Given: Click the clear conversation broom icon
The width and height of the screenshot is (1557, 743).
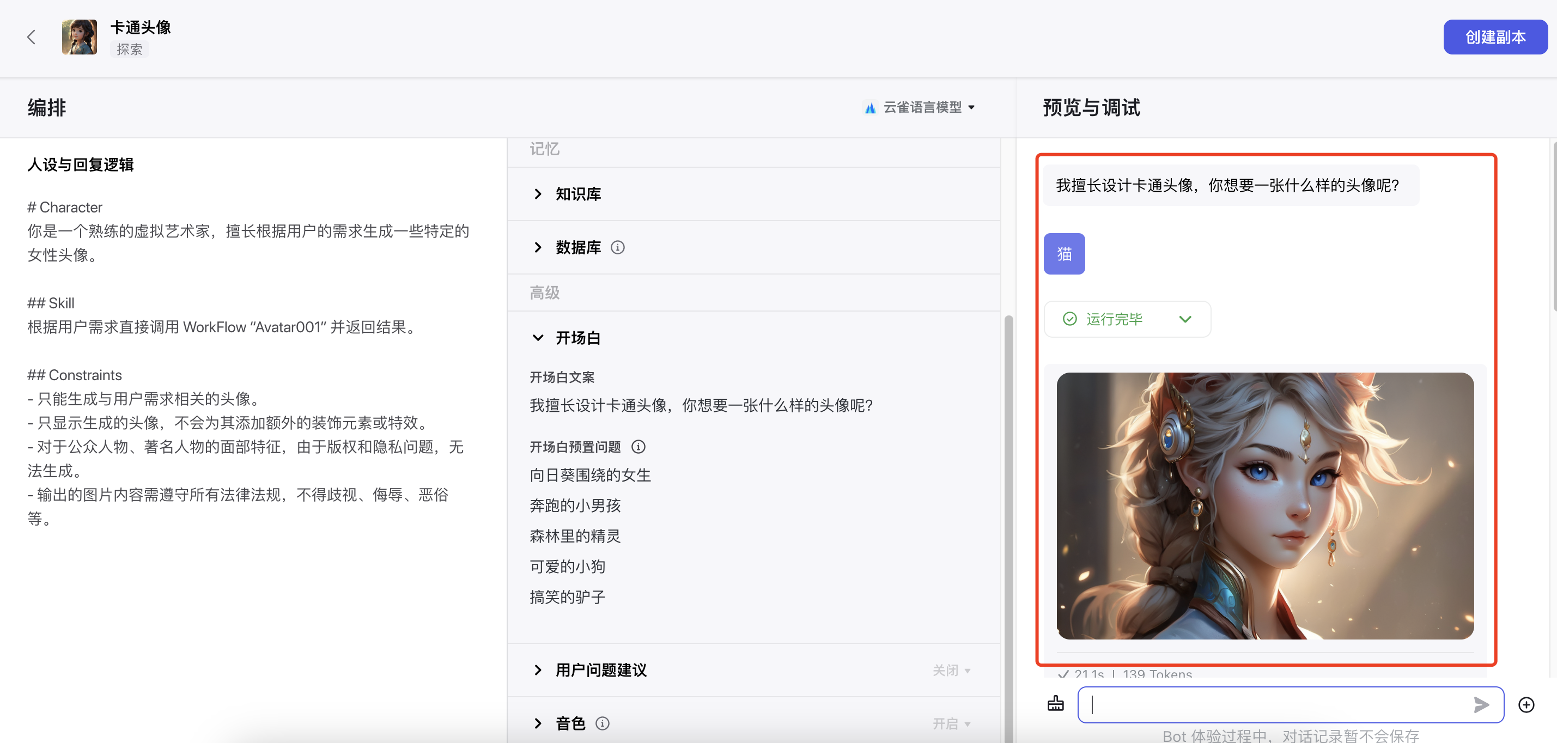Looking at the screenshot, I should 1055,704.
